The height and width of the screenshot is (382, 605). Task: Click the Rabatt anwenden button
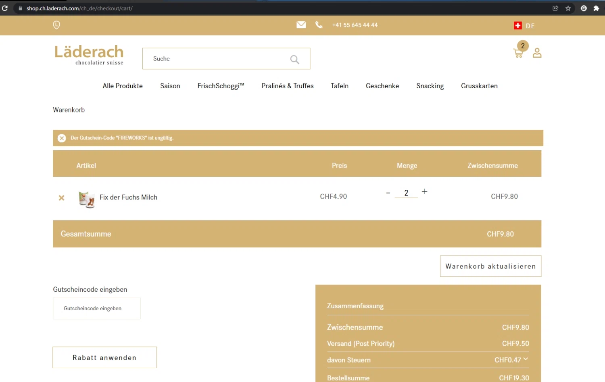[x=104, y=357]
